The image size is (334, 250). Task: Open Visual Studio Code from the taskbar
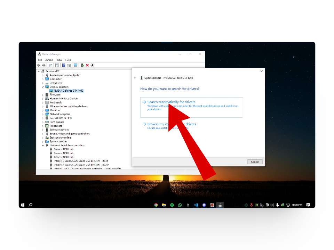point(196,205)
